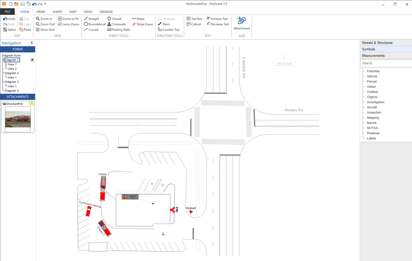
Task: Toggle the Navigation panel pin
Action: click(x=32, y=43)
